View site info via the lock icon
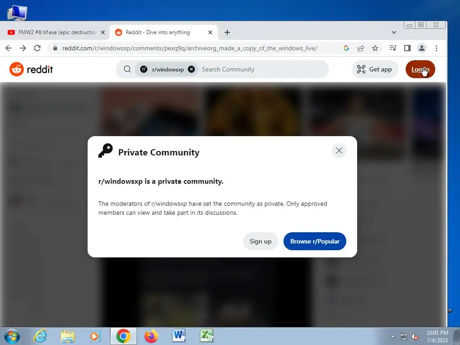The width and height of the screenshot is (460, 345). (x=55, y=48)
